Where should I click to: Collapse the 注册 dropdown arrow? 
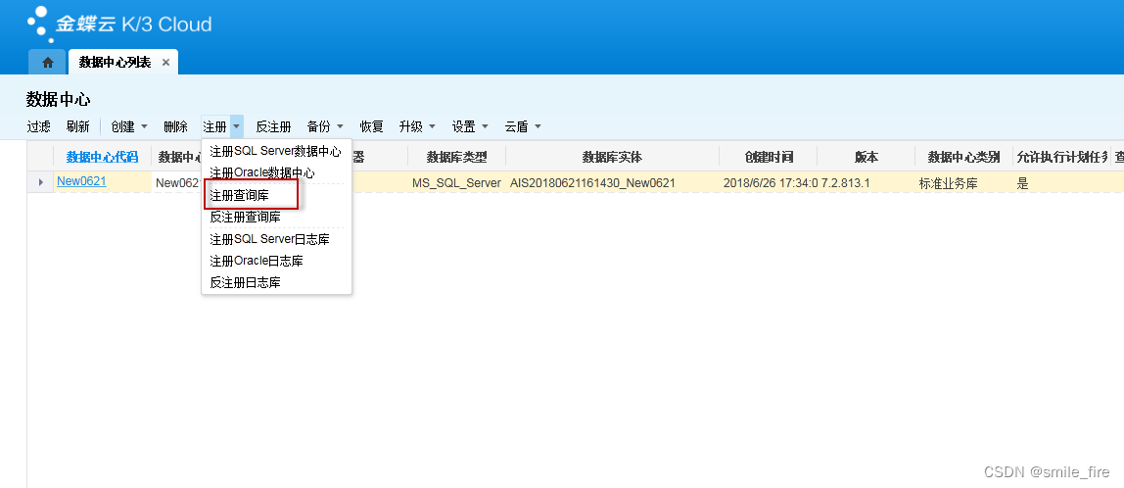click(x=237, y=126)
